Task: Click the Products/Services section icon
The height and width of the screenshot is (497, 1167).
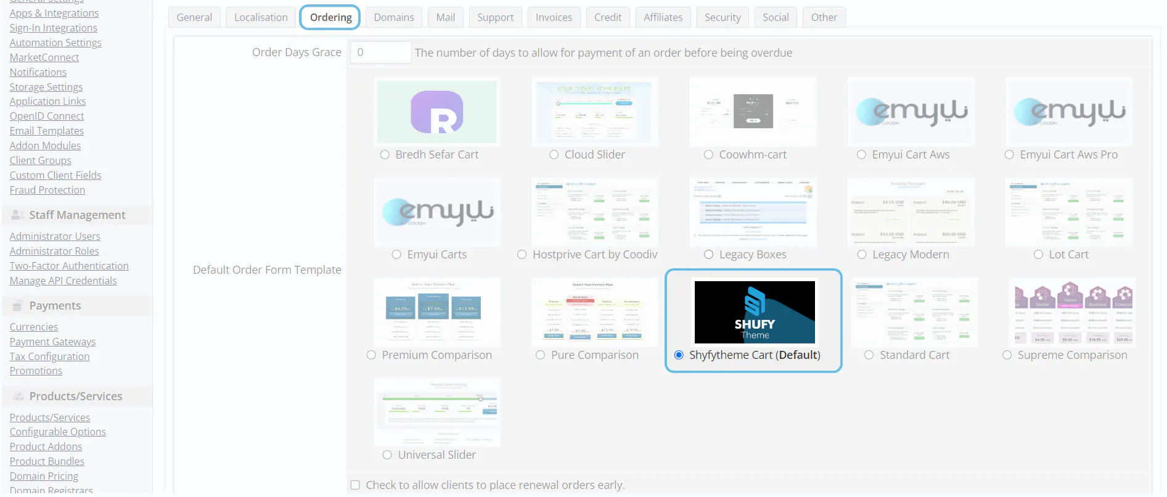Action: [x=18, y=396]
